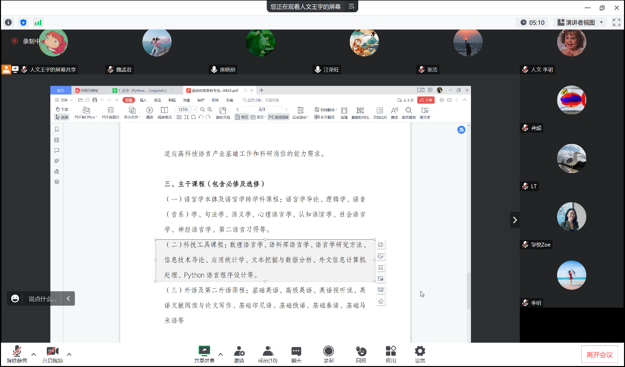Open the 演讲者视图 view dropdown
Viewport: 625px width, 367px height.
[580, 23]
